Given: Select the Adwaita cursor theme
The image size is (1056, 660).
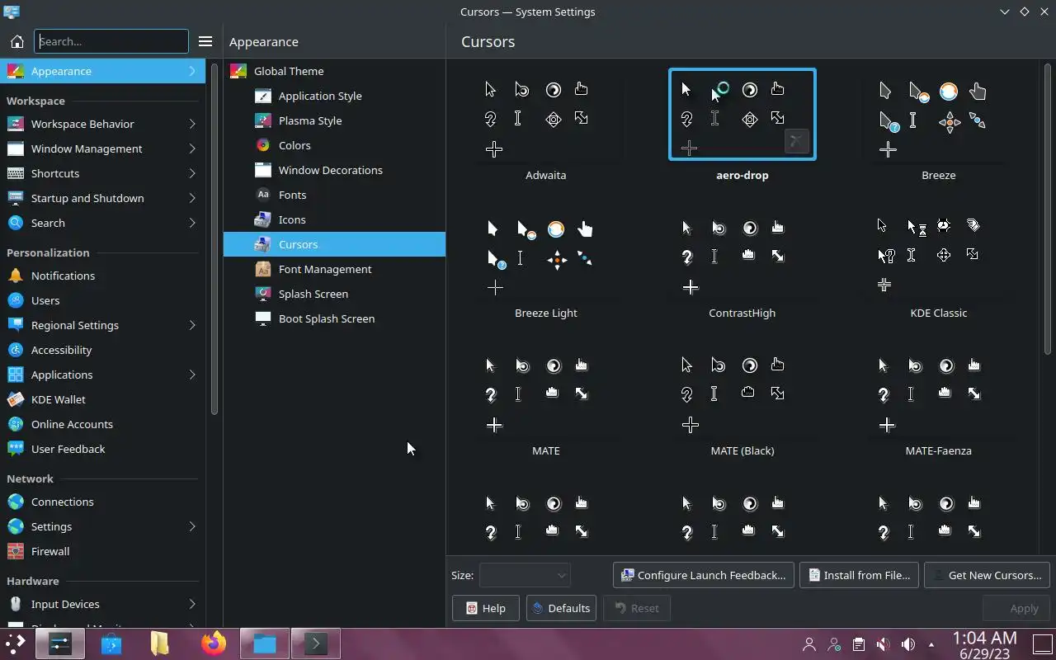Looking at the screenshot, I should (x=545, y=126).
